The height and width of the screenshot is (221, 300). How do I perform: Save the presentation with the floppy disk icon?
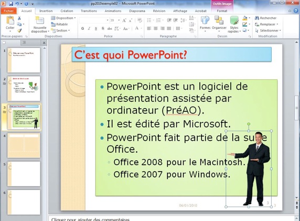click(10, 4)
